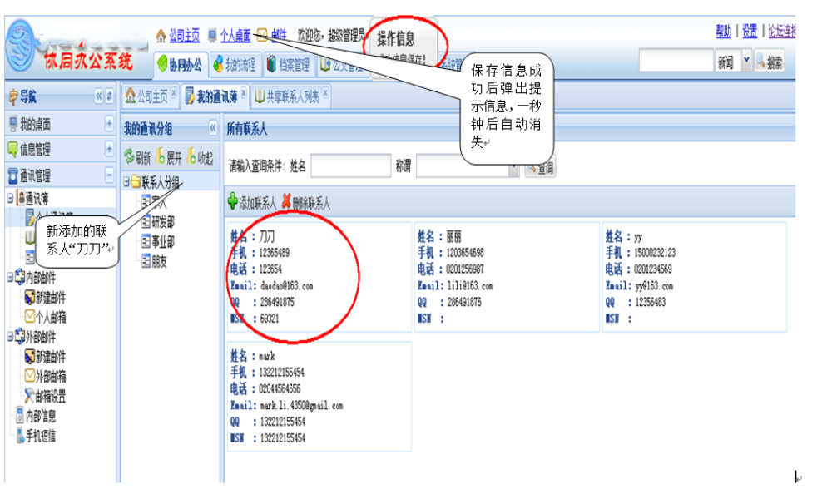
Task: Select the 刀刀 contact card
Action: pyautogui.click(x=319, y=277)
